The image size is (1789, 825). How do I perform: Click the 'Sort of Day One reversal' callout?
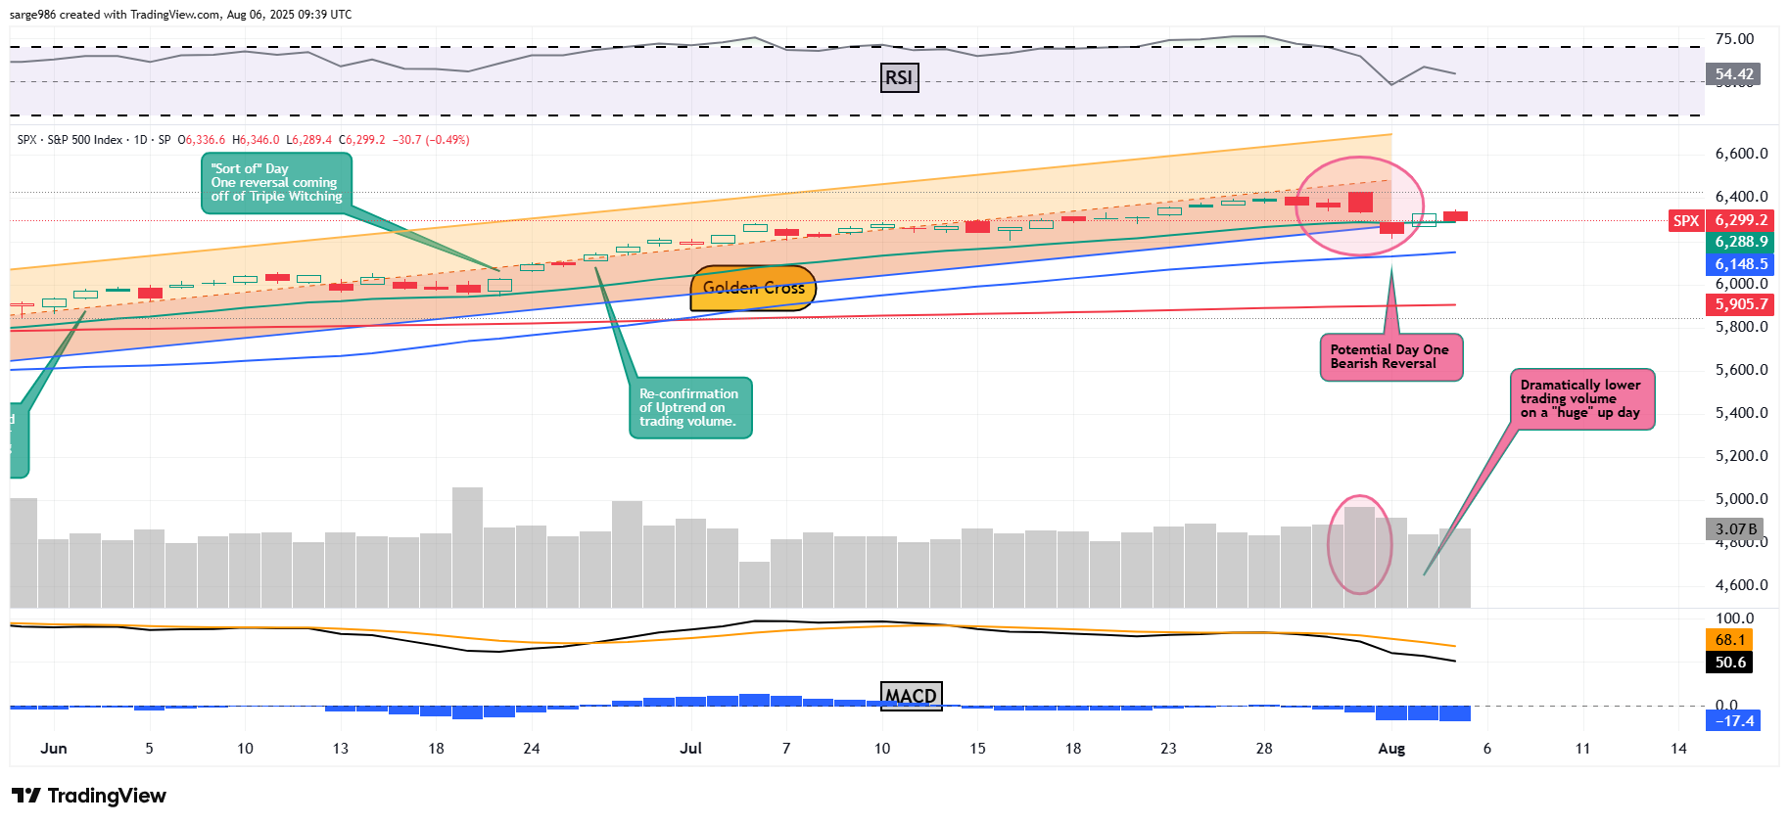pyautogui.click(x=276, y=183)
